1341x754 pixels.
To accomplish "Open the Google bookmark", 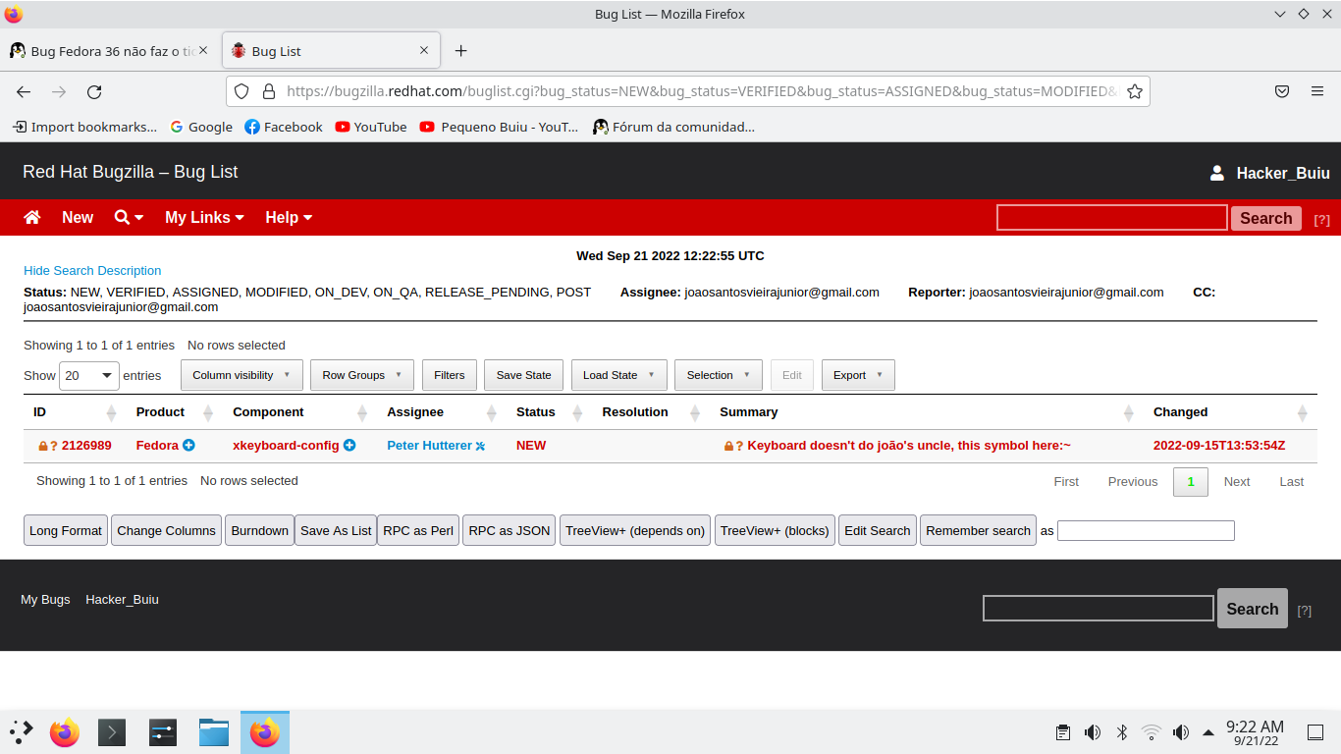I will click(201, 127).
